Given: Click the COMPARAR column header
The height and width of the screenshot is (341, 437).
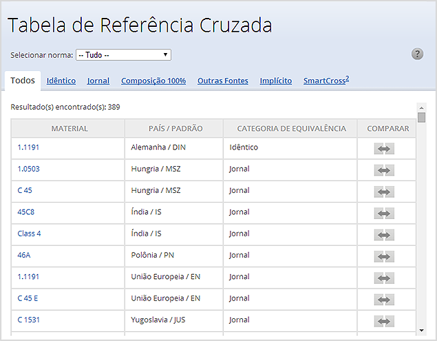Looking at the screenshot, I should 388,129.
